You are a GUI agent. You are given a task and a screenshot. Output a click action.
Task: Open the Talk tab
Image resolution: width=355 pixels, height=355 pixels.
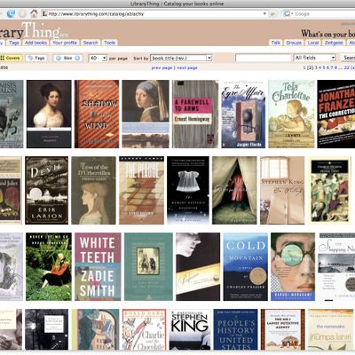pyautogui.click(x=276, y=43)
